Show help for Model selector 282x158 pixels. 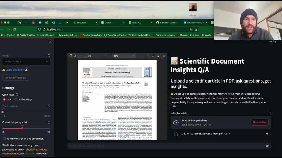coord(49,56)
